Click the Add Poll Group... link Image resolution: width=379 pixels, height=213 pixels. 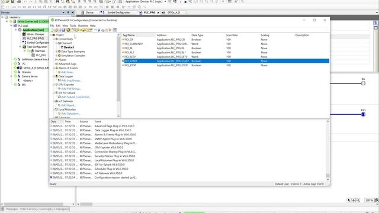click(71, 89)
